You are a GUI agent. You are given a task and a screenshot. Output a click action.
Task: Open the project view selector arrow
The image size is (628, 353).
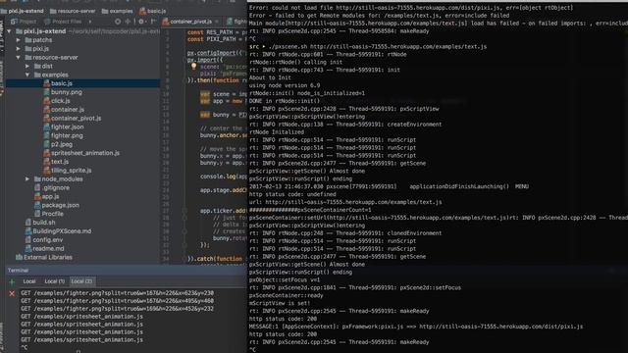(90, 22)
